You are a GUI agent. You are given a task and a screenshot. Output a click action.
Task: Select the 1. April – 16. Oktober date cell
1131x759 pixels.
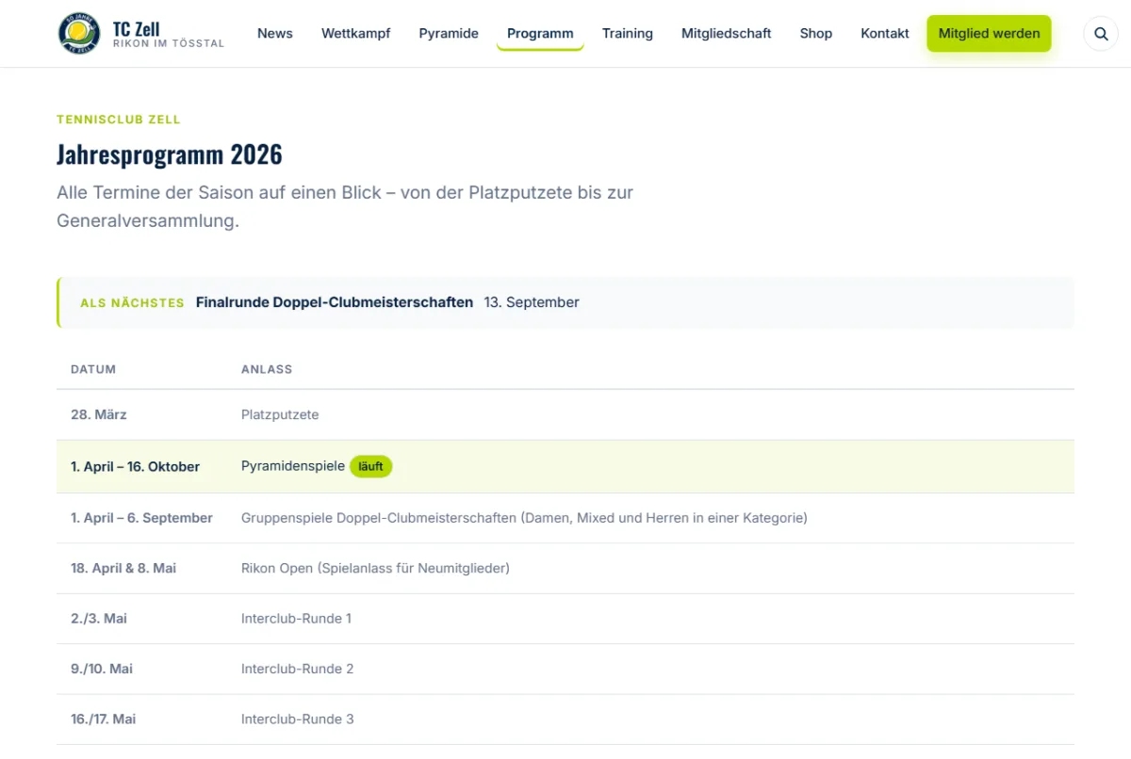[x=136, y=466]
